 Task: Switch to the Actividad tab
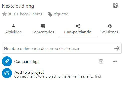pos(13,32)
